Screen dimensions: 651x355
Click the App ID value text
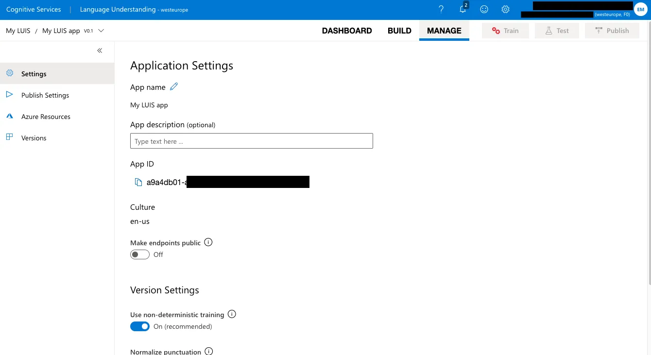click(x=228, y=183)
